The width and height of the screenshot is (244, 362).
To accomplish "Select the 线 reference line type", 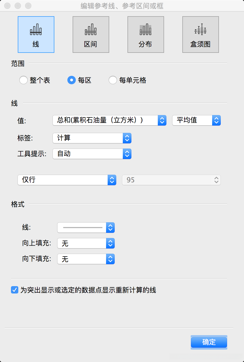I will pyautogui.click(x=36, y=34).
